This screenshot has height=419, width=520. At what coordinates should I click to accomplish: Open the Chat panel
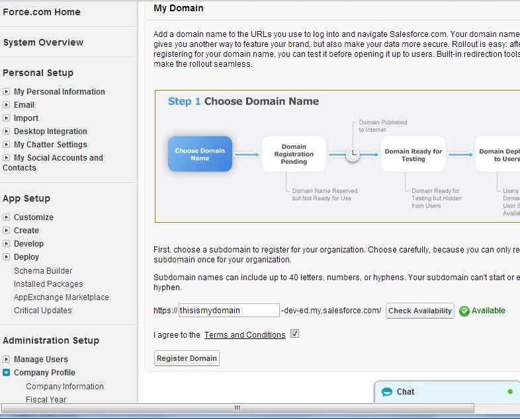point(447,392)
